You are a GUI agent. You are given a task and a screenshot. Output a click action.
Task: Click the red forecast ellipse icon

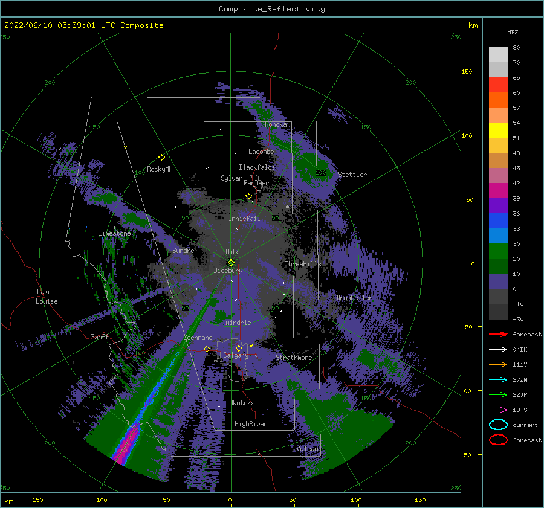tap(498, 440)
